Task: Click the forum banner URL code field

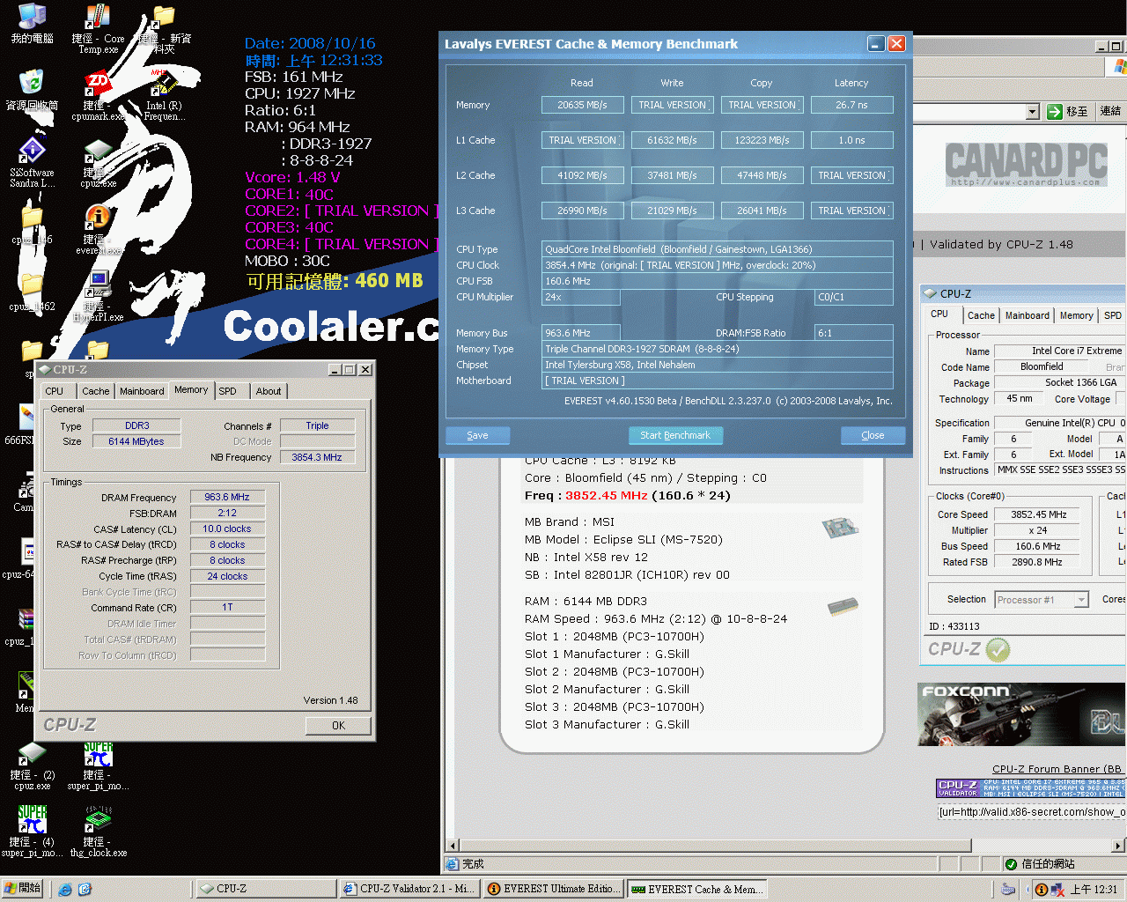Action: pyautogui.click(x=1031, y=812)
